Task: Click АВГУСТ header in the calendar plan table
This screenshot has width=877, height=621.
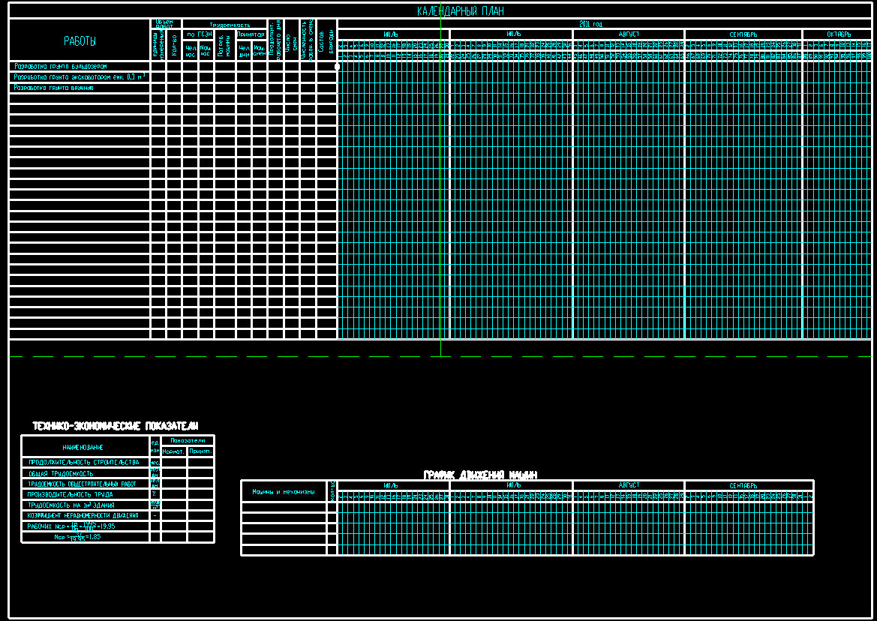Action: point(629,34)
